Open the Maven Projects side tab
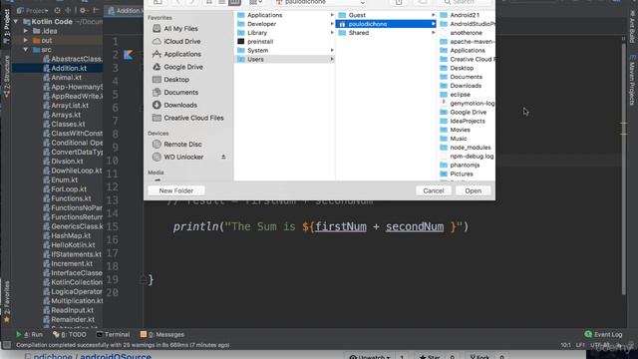This screenshot has width=638, height=359. pyautogui.click(x=632, y=80)
